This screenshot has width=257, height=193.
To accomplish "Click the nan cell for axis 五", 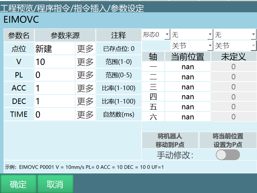I will pos(188,107).
